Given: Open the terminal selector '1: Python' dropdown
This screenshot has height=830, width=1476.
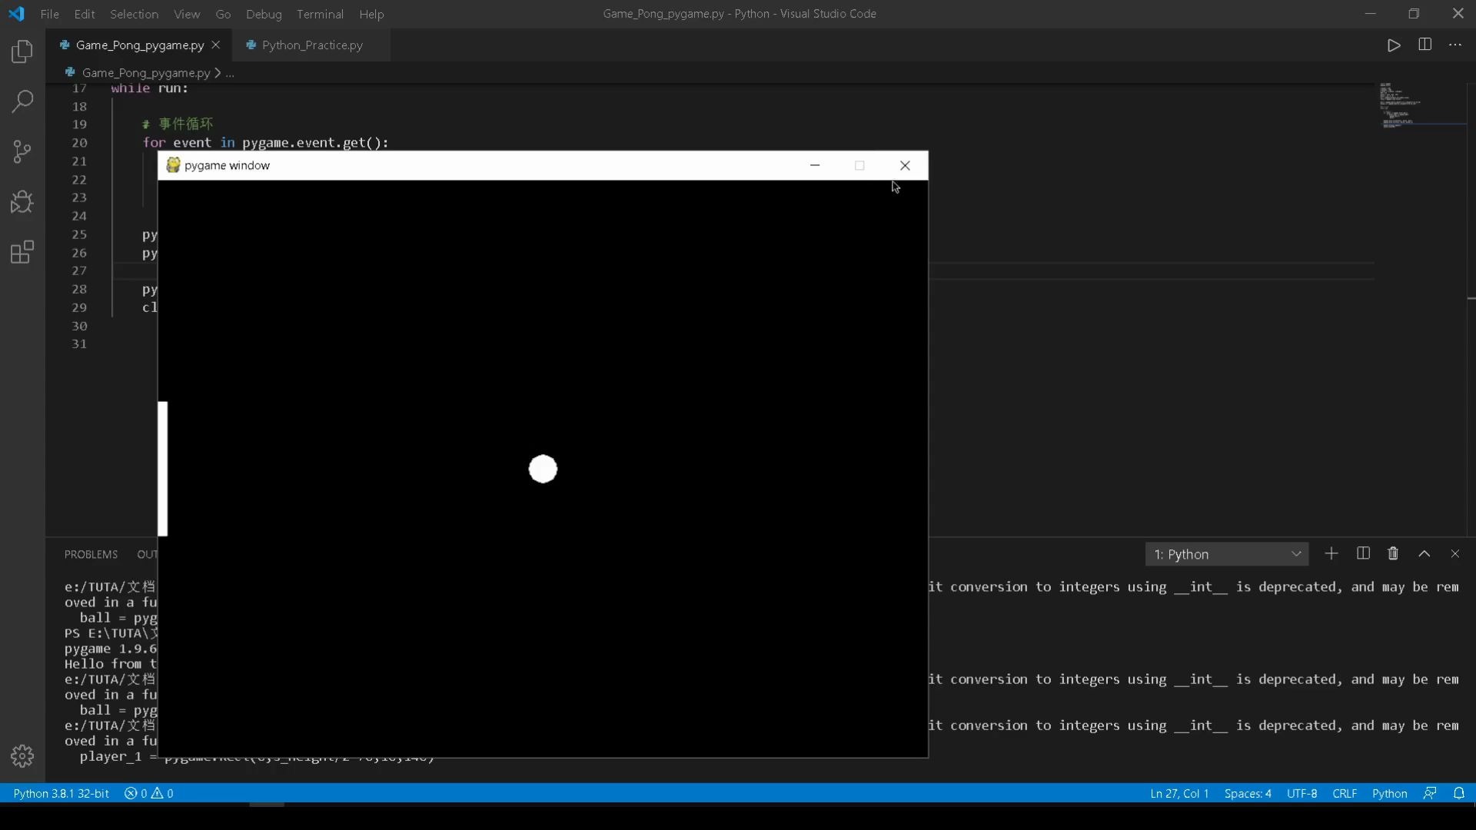Looking at the screenshot, I should 1226,554.
